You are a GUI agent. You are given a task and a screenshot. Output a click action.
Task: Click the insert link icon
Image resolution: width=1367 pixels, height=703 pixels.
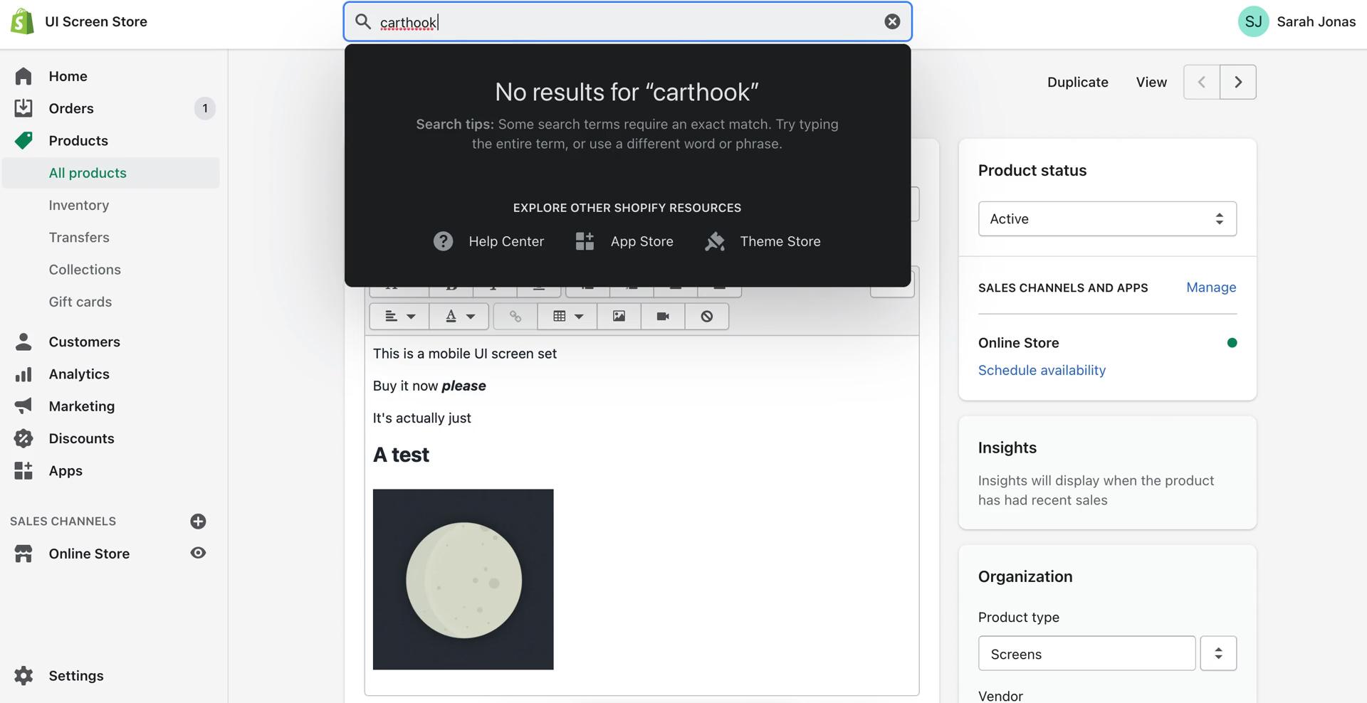coord(515,316)
